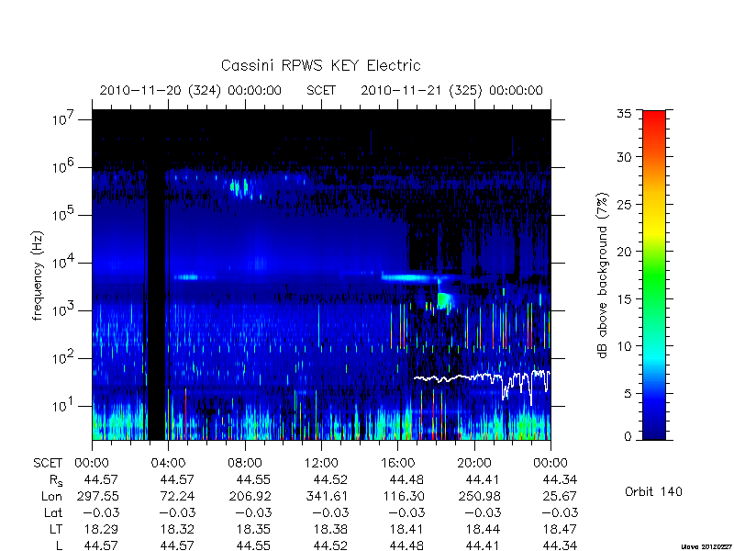Image resolution: width=734 pixels, height=551 pixels.
Task: Click the 20:00 time tick label
Action: (474, 464)
